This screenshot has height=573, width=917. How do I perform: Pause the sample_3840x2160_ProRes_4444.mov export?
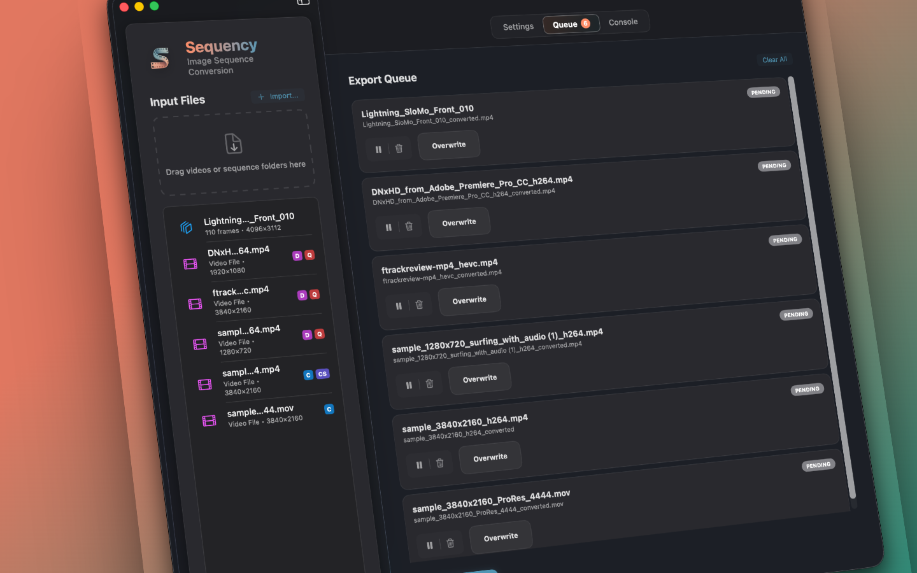click(430, 545)
